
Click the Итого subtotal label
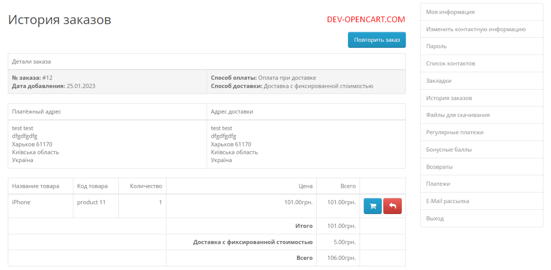304,226
